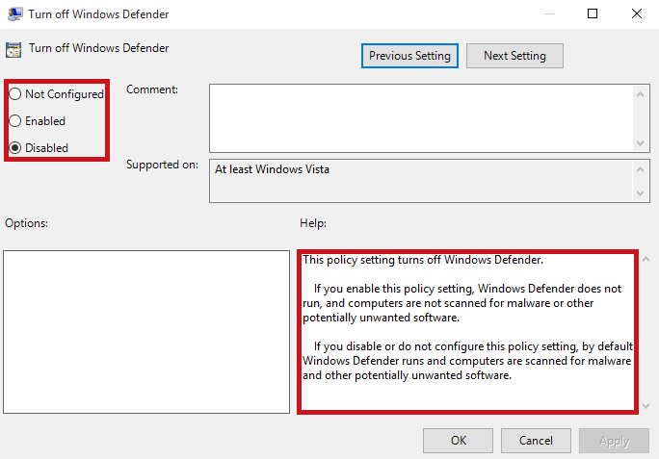Close the Turn off Windows Defender window

[x=636, y=13]
